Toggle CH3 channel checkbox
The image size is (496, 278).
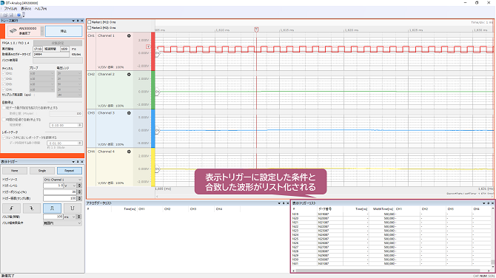4,84
